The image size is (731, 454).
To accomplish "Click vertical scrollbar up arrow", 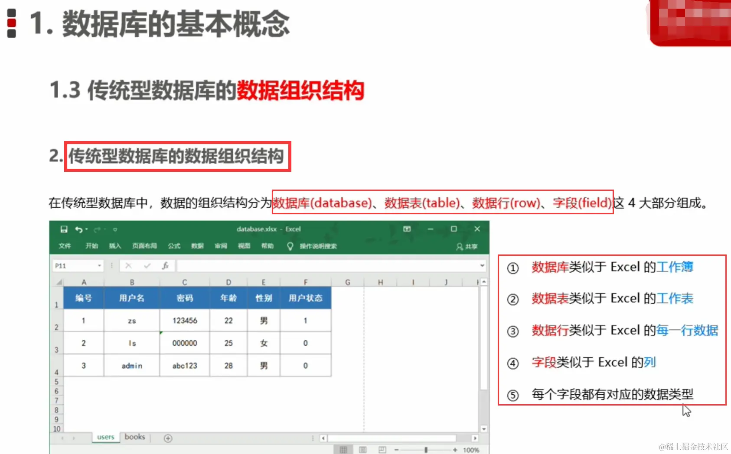I will click(484, 282).
